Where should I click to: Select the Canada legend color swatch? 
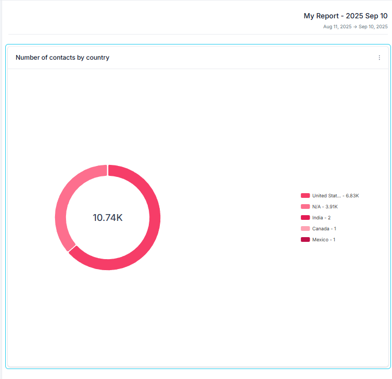click(305, 229)
